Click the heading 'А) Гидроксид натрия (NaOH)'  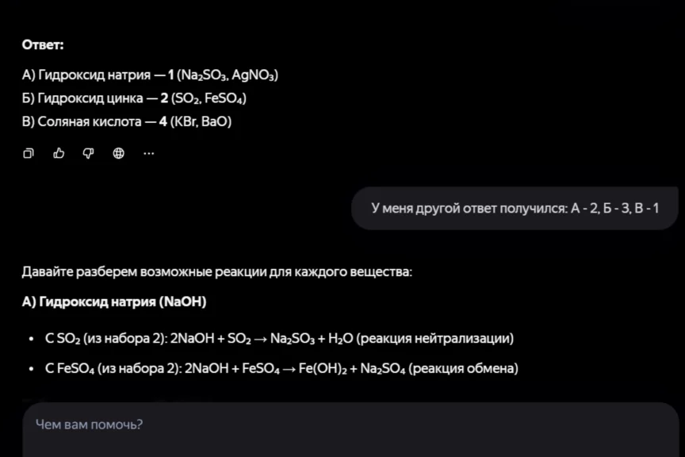(114, 302)
